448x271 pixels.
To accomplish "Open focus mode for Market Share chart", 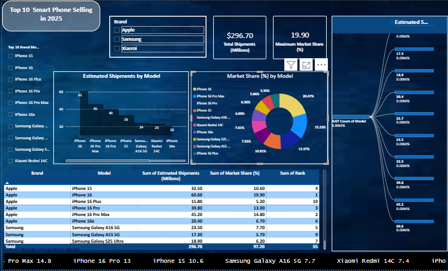I will pyautogui.click(x=306, y=65).
